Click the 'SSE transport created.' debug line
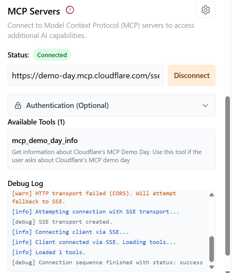232x273 pixels. pos(62,222)
